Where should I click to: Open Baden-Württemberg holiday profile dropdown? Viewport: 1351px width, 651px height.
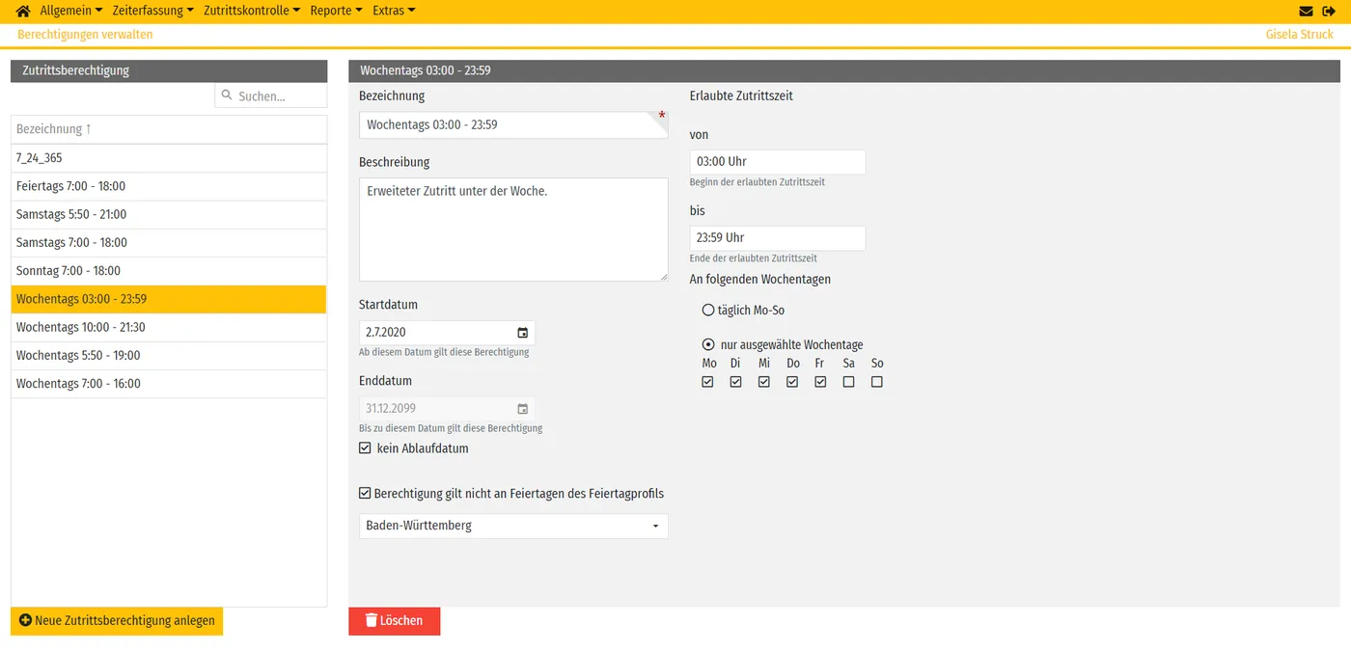pos(513,526)
